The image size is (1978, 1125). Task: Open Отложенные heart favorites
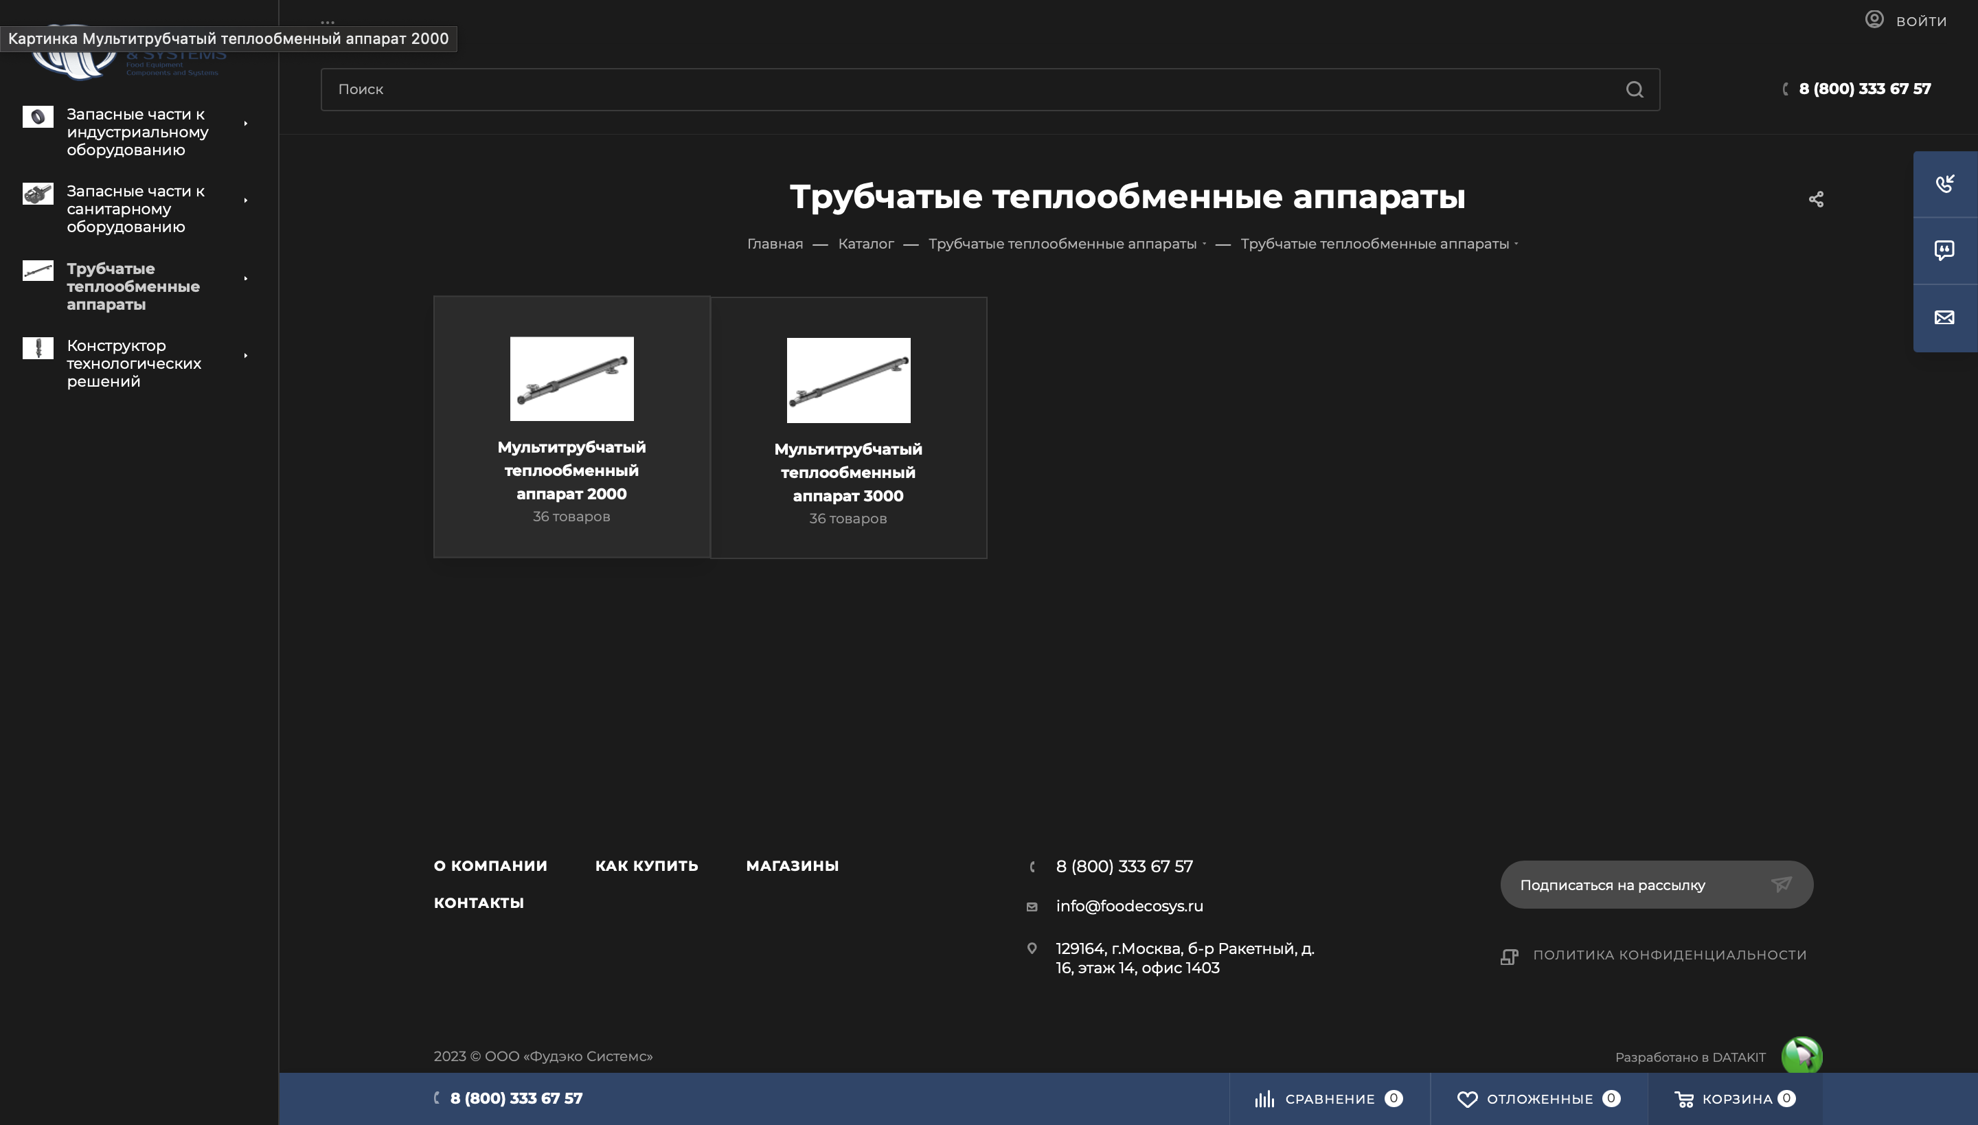point(1466,1099)
